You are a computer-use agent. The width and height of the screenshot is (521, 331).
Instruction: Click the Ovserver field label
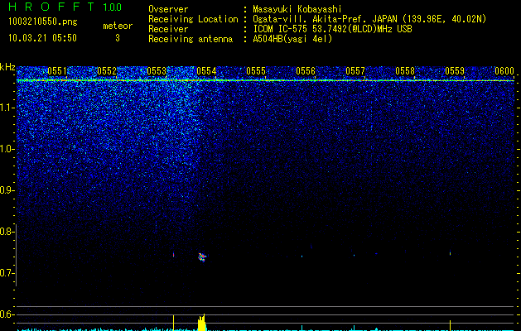168,9
